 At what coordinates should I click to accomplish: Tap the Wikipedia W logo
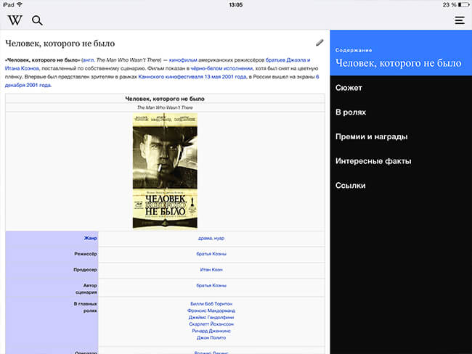tap(15, 20)
